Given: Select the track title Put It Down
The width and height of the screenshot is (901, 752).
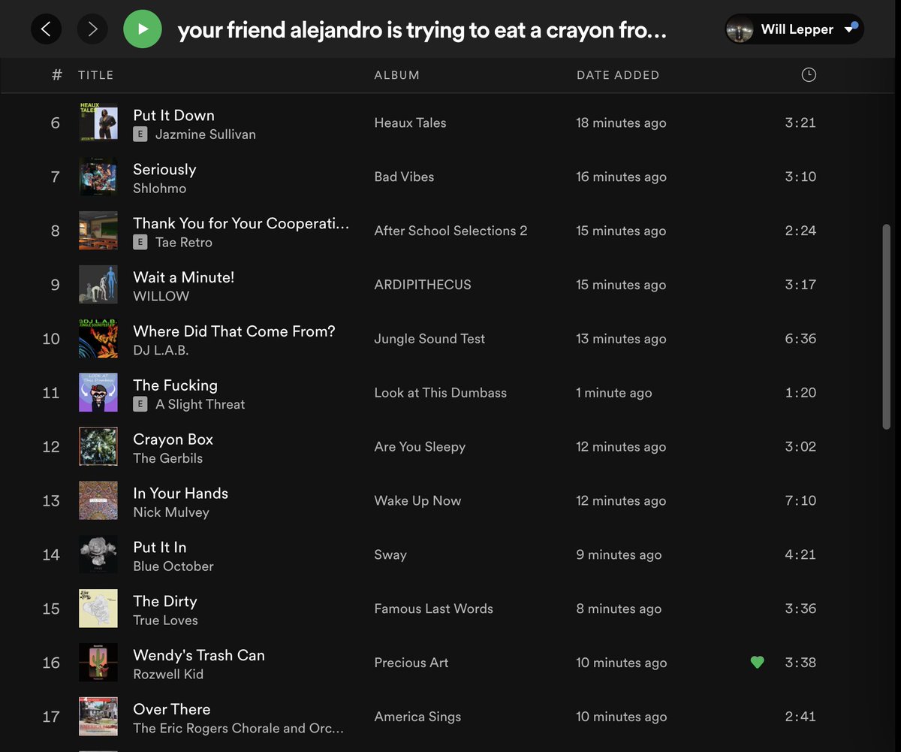Looking at the screenshot, I should pos(174,116).
